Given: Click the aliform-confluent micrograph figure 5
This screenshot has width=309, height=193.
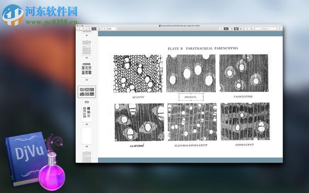Looking at the screenshot, I should [x=192, y=122].
